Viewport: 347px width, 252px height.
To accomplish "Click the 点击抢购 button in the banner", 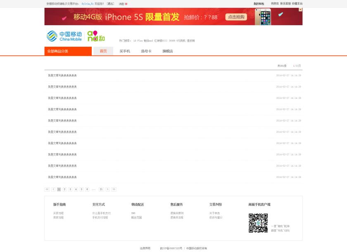I will pyautogui.click(x=236, y=17).
